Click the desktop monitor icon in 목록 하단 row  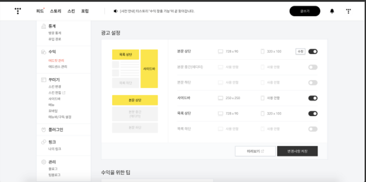pos(220,129)
